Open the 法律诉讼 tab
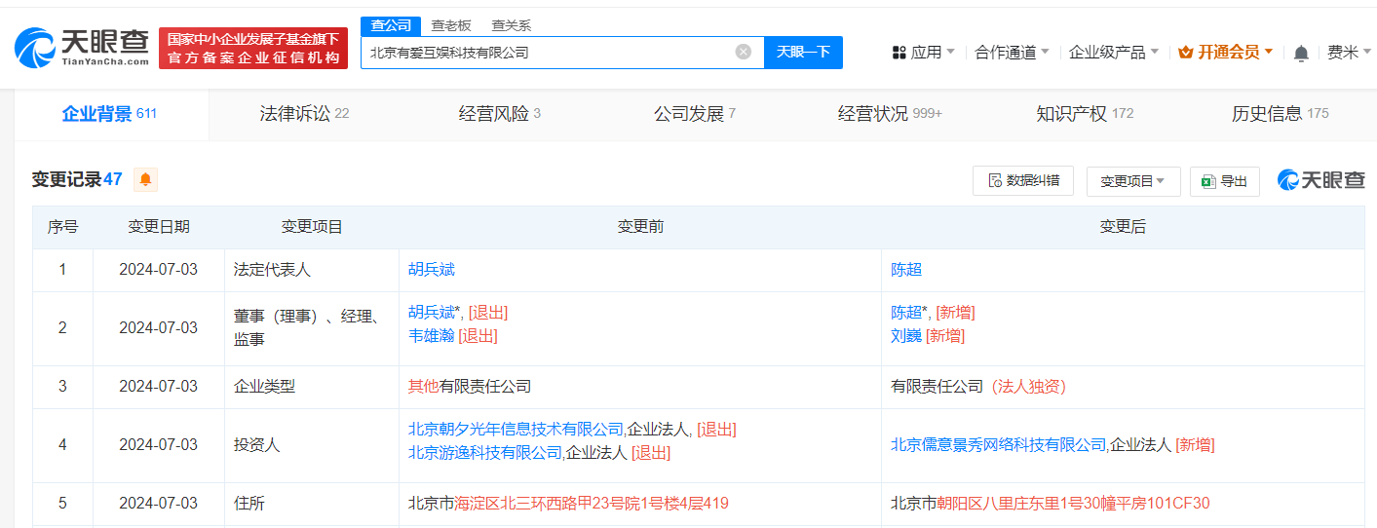Screen dimensions: 1377x528 coord(304,114)
